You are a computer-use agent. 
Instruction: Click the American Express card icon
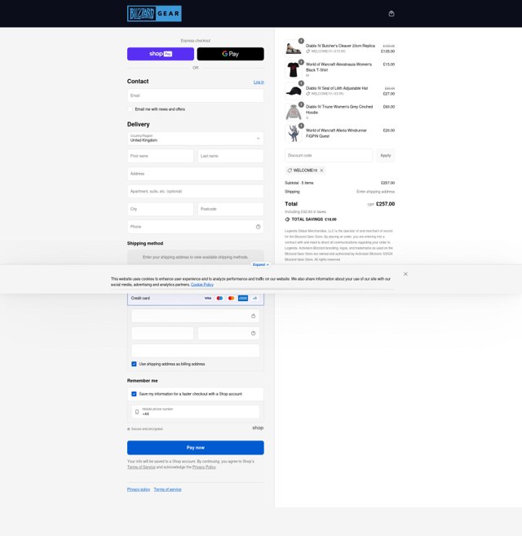tap(243, 298)
